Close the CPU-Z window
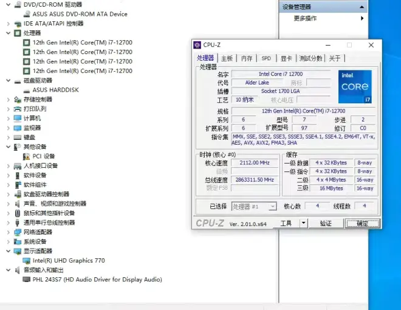This screenshot has width=401, height=310. (371, 45)
